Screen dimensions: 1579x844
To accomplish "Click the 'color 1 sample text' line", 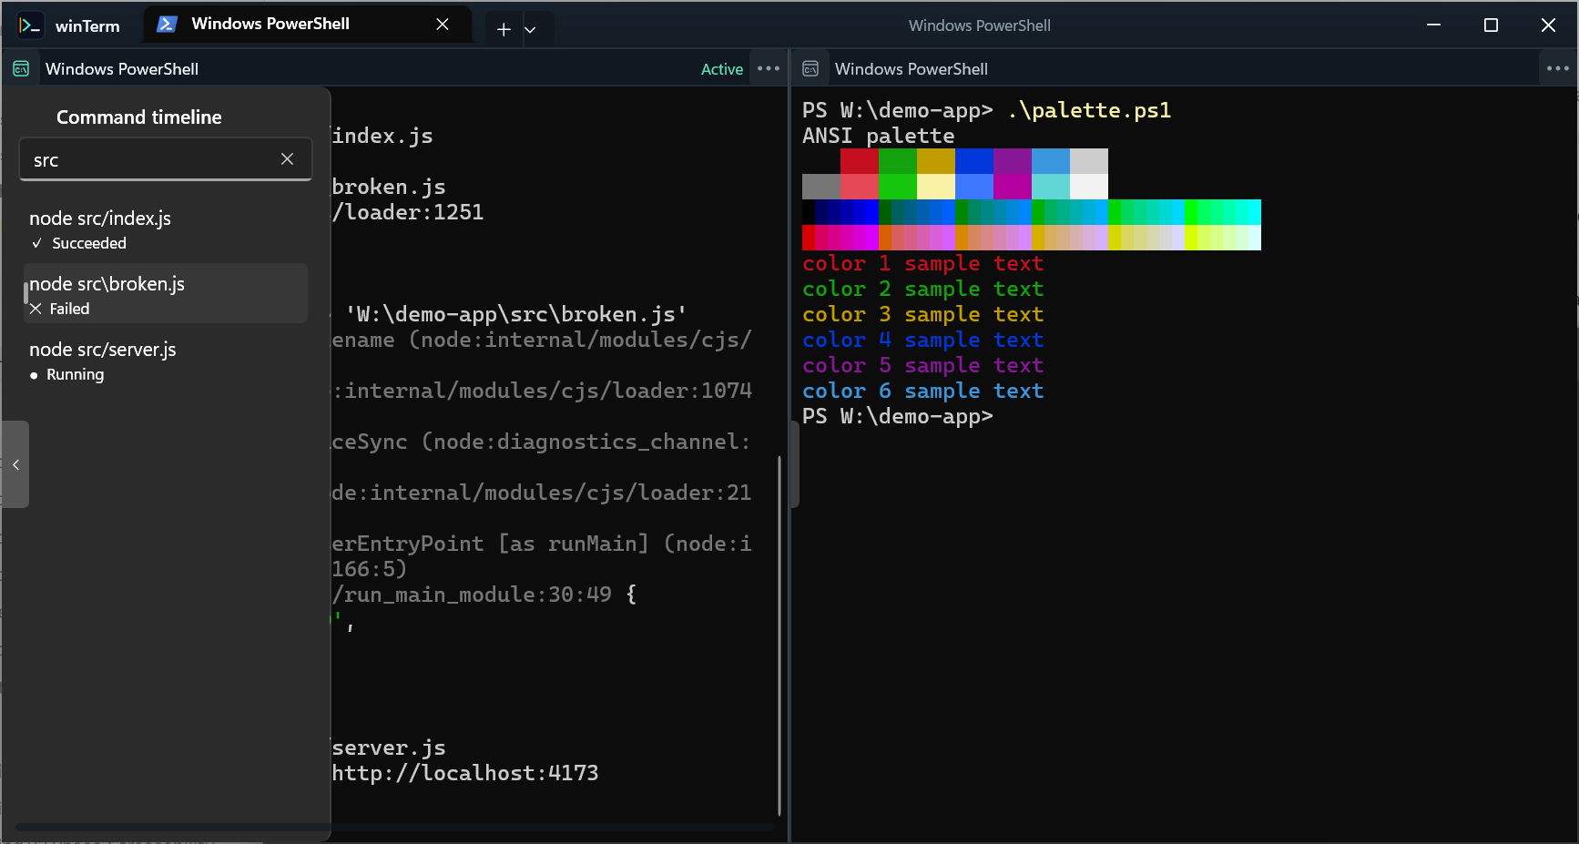I will coord(922,263).
